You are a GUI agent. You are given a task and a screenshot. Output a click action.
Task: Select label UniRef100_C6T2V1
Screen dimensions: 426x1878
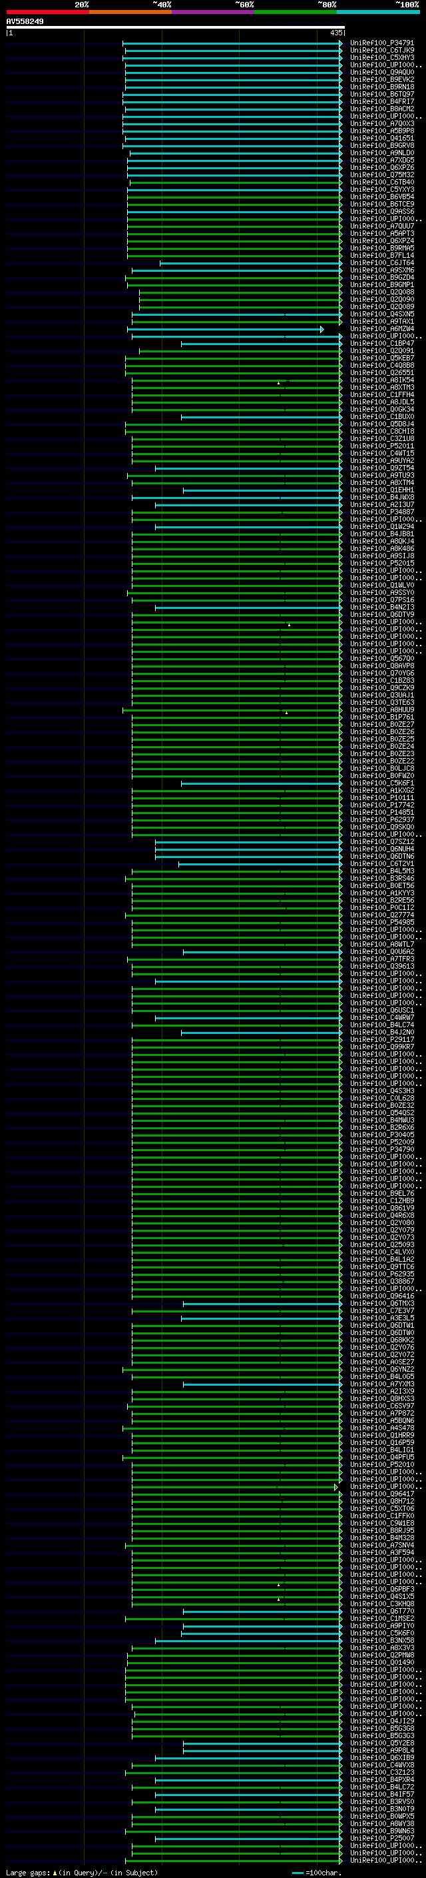pyautogui.click(x=381, y=864)
